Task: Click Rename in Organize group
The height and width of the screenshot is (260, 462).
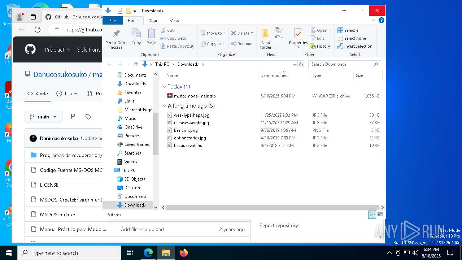Action: tap(241, 44)
